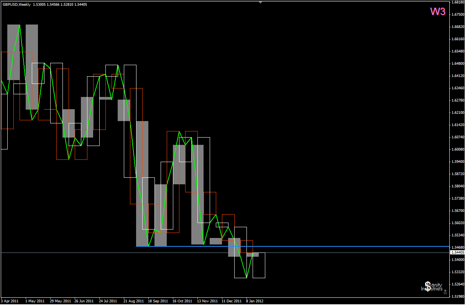The height and width of the screenshot is (305, 465).
Task: Click the 1.62780 price axis label
Action: coord(458,100)
